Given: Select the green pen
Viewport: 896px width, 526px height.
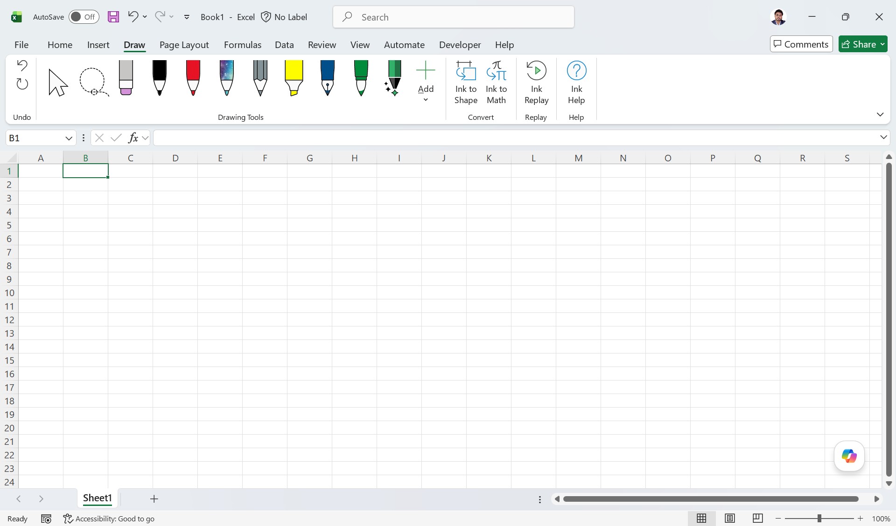Looking at the screenshot, I should coord(361,78).
